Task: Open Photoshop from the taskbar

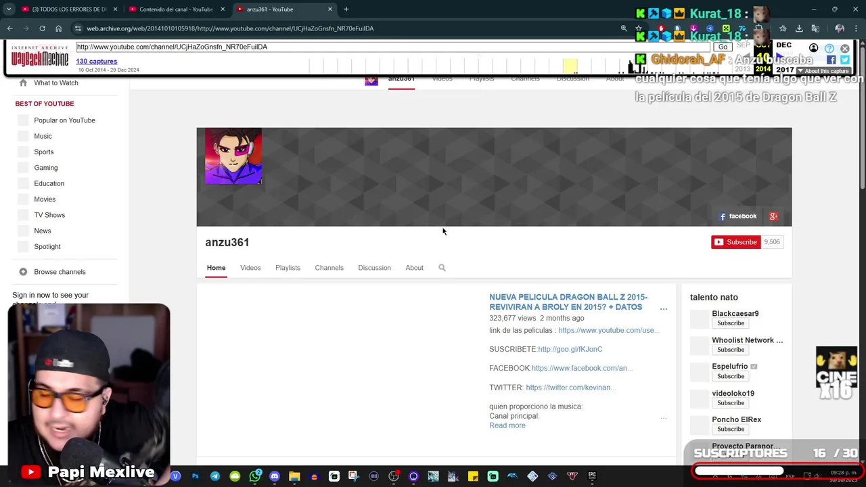Action: pyautogui.click(x=195, y=476)
